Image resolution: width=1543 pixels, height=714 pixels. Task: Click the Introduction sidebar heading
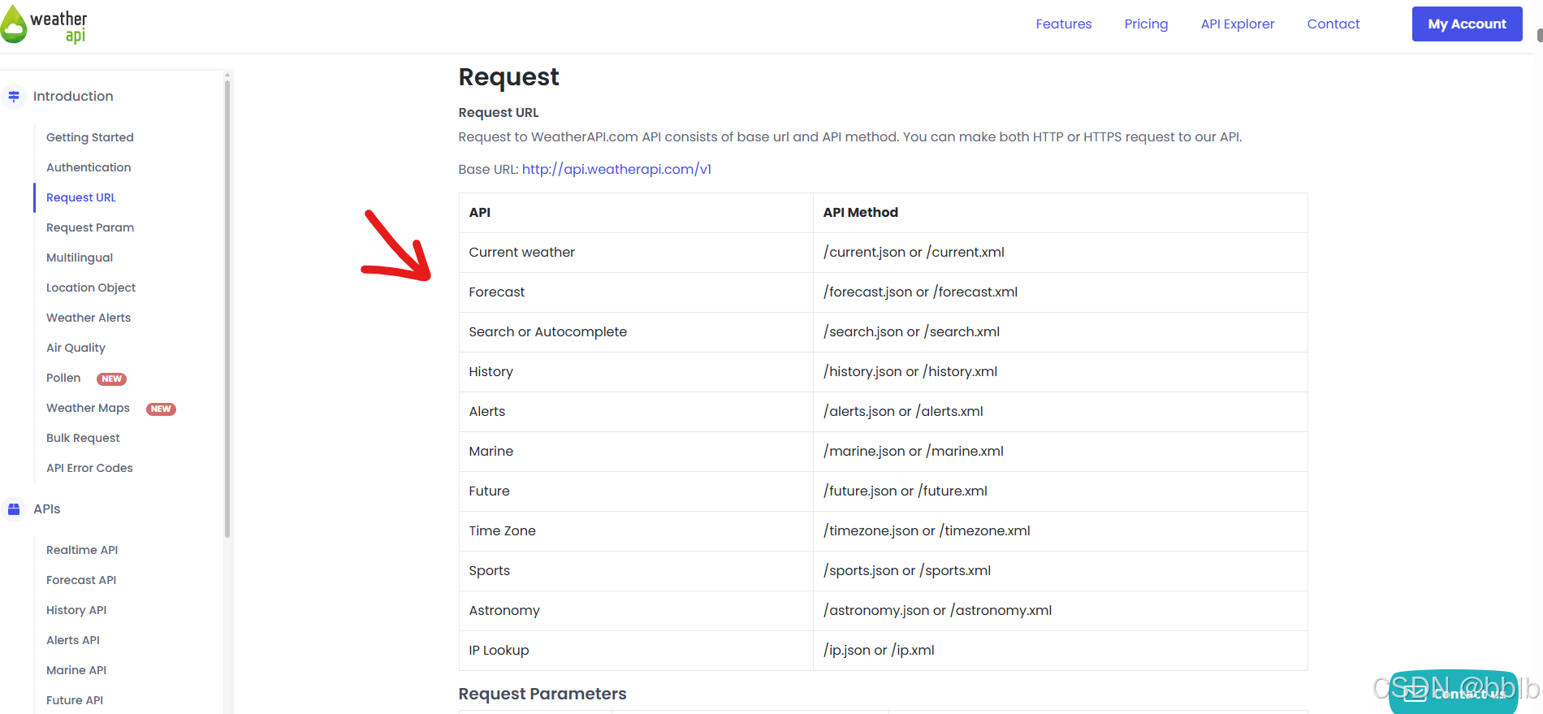pos(73,96)
